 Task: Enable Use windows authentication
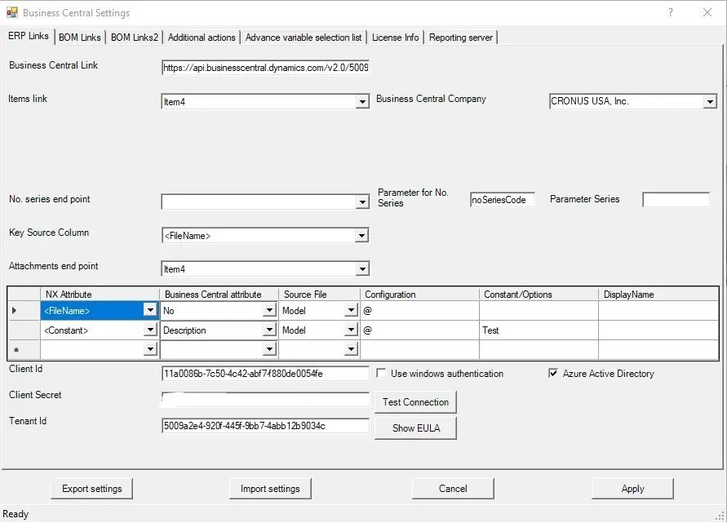click(381, 373)
